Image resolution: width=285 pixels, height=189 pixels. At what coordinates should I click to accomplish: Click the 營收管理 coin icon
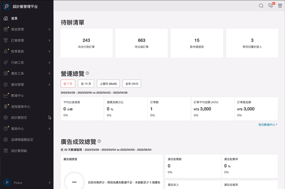pos(6,84)
